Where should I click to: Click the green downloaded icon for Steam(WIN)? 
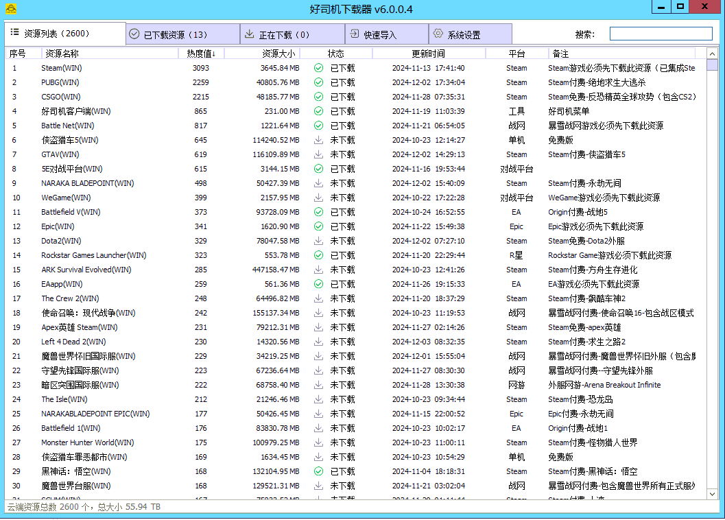(318, 68)
